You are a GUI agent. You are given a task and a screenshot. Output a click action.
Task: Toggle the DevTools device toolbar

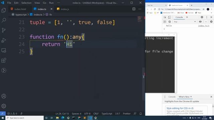(x=170, y=17)
